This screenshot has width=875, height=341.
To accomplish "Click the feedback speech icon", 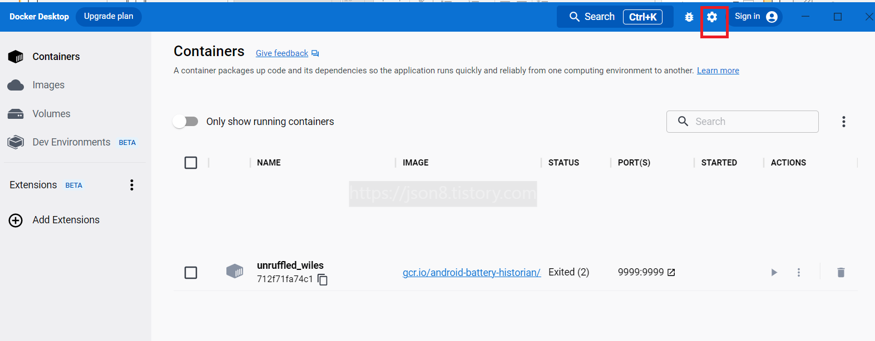I will (315, 53).
